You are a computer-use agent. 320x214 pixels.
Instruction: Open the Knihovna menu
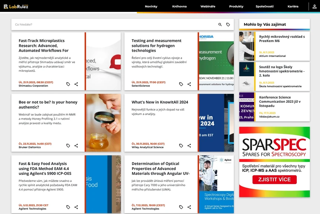click(179, 6)
